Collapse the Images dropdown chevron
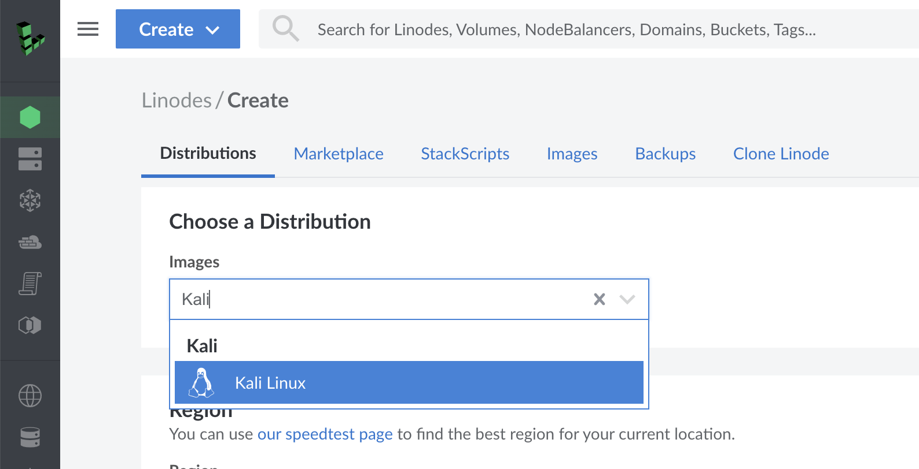This screenshot has width=919, height=469. tap(627, 299)
